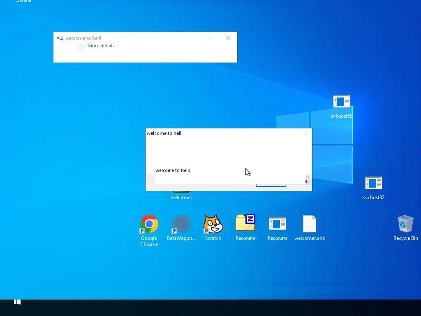Click the Windows Start button
The width and height of the screenshot is (421, 316).
click(17, 302)
